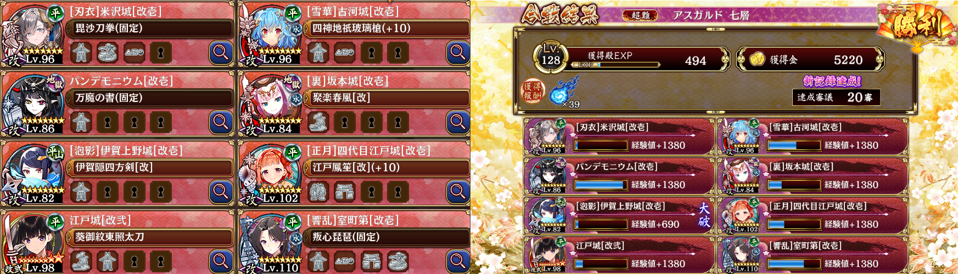
Task: Select 四神地祇玻璃槍(+10) weapon name bar
Action: coord(388,28)
